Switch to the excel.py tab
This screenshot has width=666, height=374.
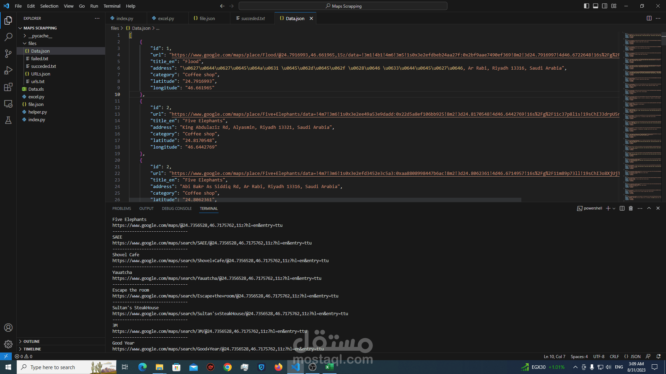[166, 18]
